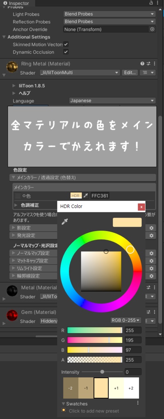Image resolution: width=164 pixels, height=419 pixels.
Task: Open gear menu for 影設定
Action: click(x=151, y=228)
